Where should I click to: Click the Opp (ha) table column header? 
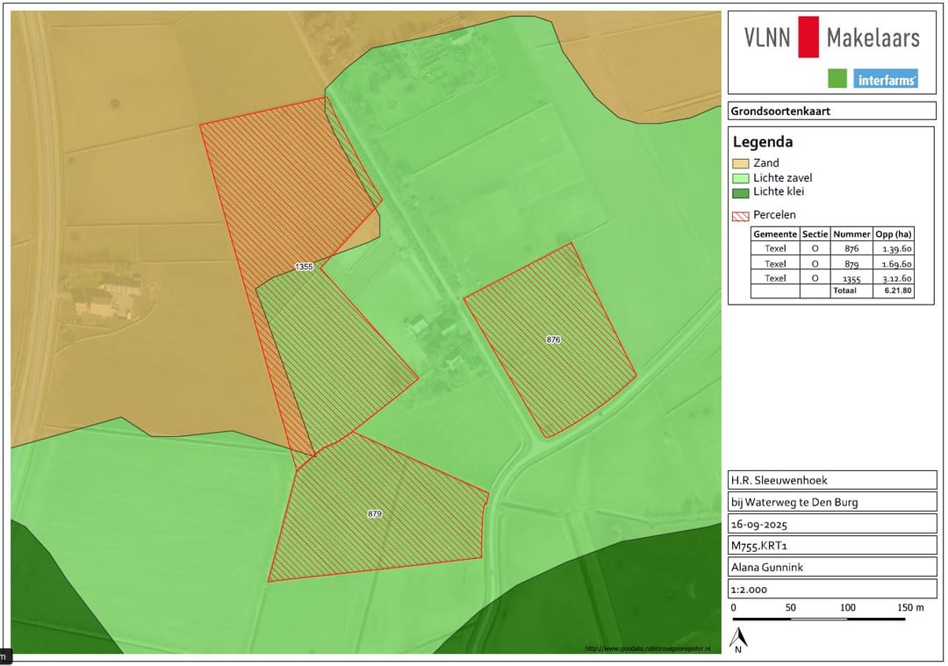click(894, 234)
